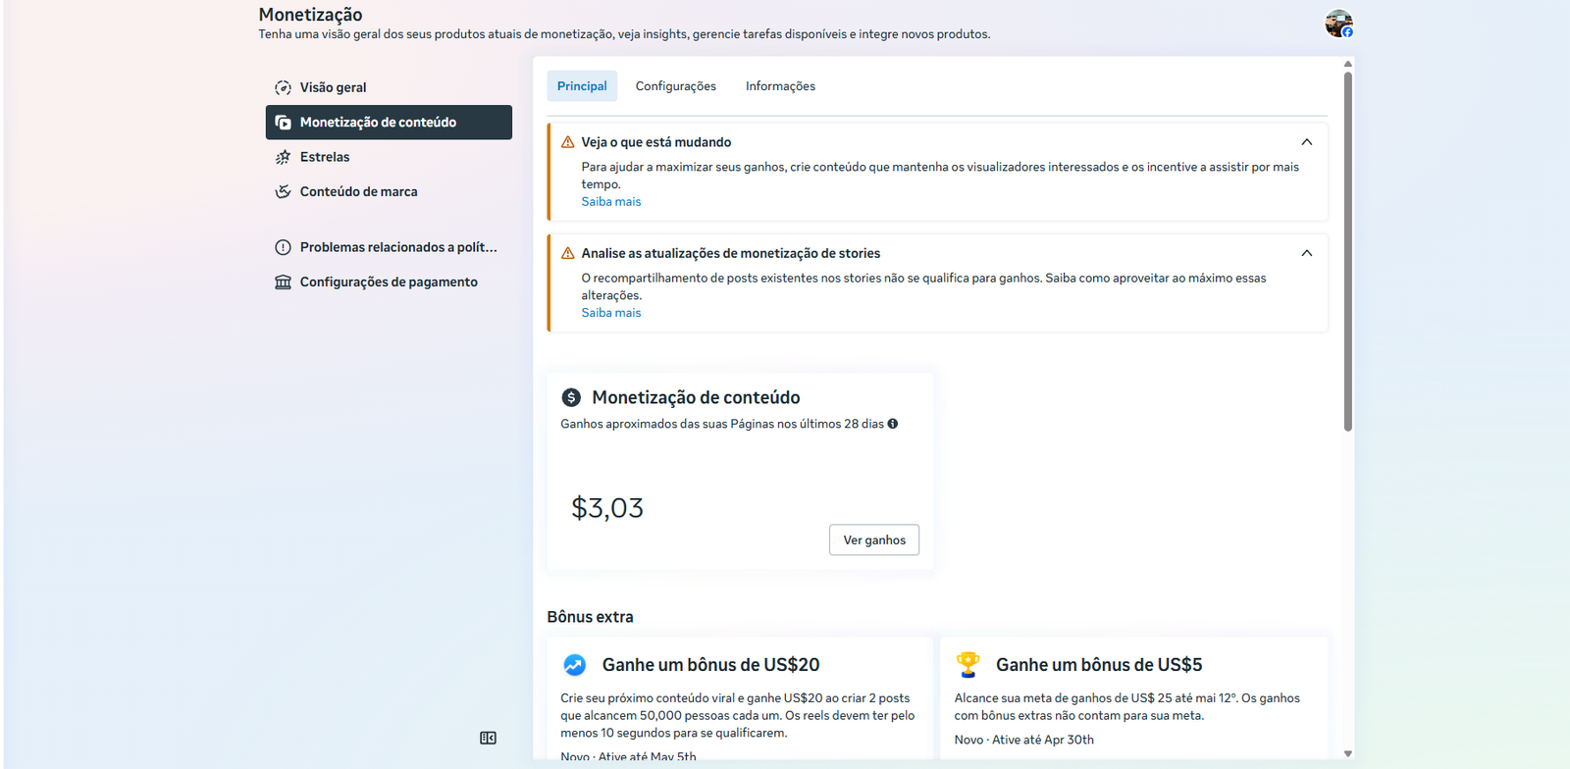
Task: Click the US$20 bonus trending icon
Action: (574, 665)
